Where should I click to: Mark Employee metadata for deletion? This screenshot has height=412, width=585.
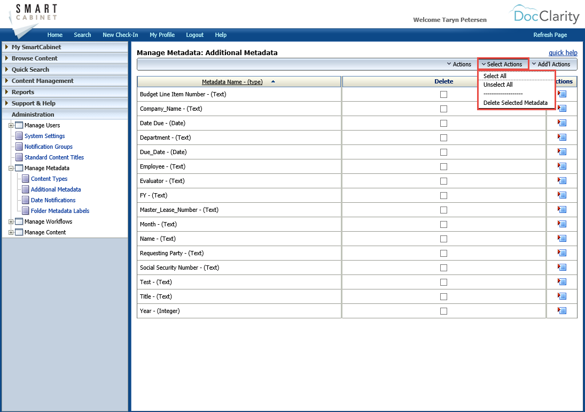pos(443,166)
